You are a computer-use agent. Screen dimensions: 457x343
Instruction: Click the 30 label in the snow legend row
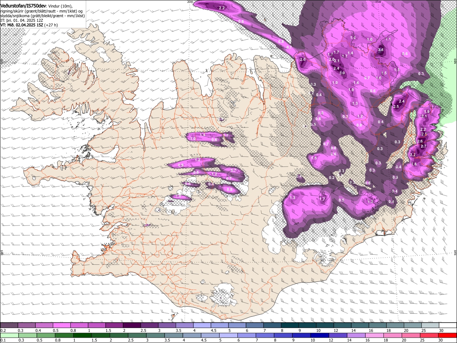tap(441, 330)
